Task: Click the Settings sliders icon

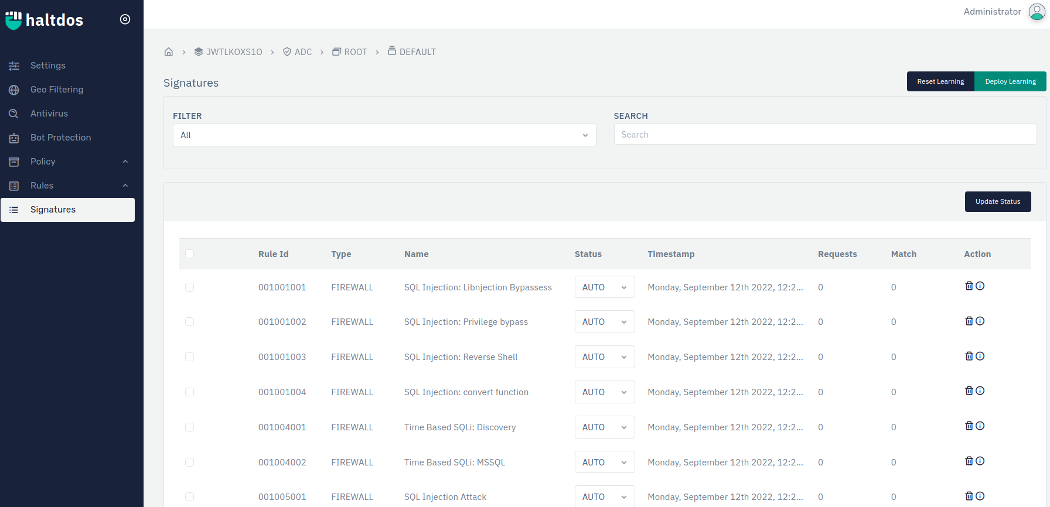Action: point(14,66)
